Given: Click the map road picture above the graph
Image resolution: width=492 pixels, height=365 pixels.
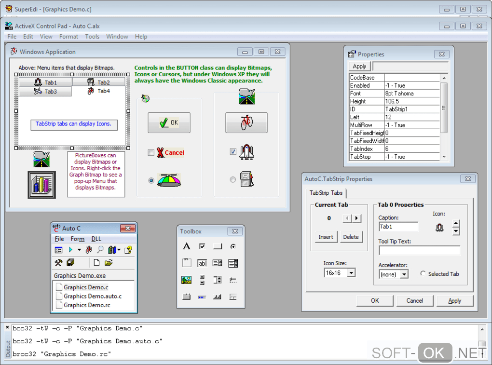Looking at the screenshot, I should pyautogui.click(x=41, y=159).
